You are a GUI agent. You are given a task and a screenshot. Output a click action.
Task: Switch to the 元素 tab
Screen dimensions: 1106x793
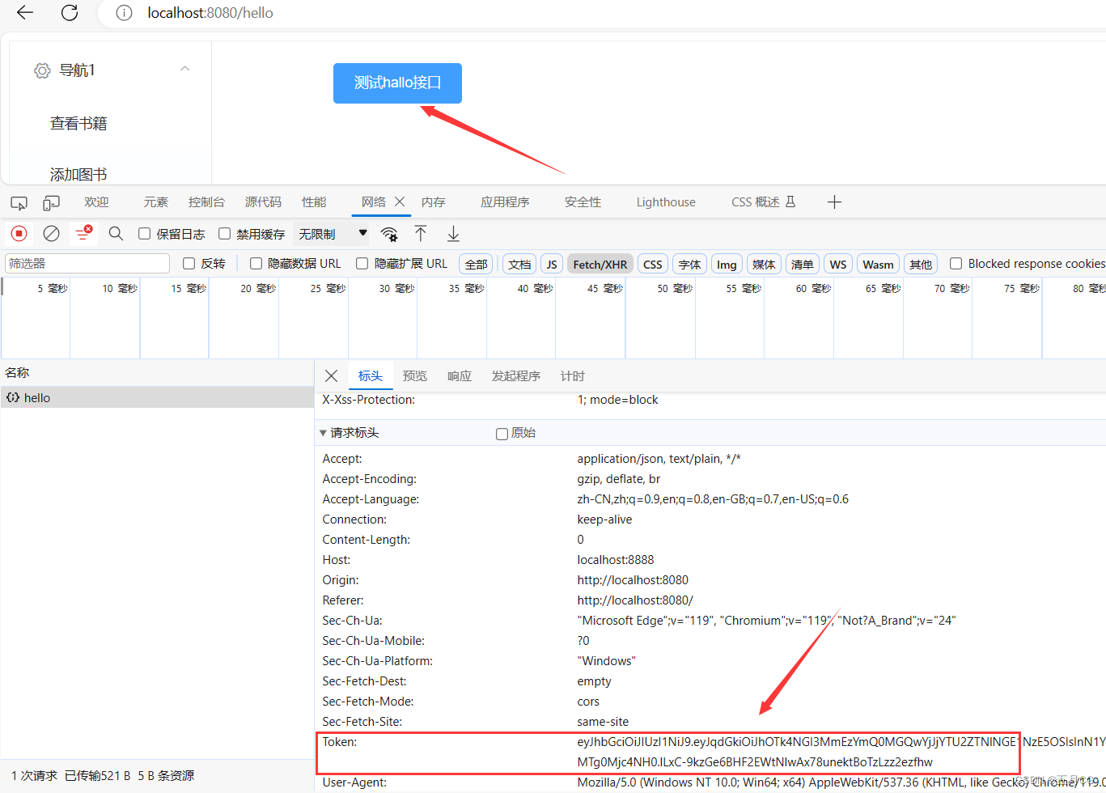155,202
